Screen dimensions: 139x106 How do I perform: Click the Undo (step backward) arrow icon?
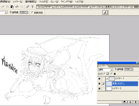(17, 7)
